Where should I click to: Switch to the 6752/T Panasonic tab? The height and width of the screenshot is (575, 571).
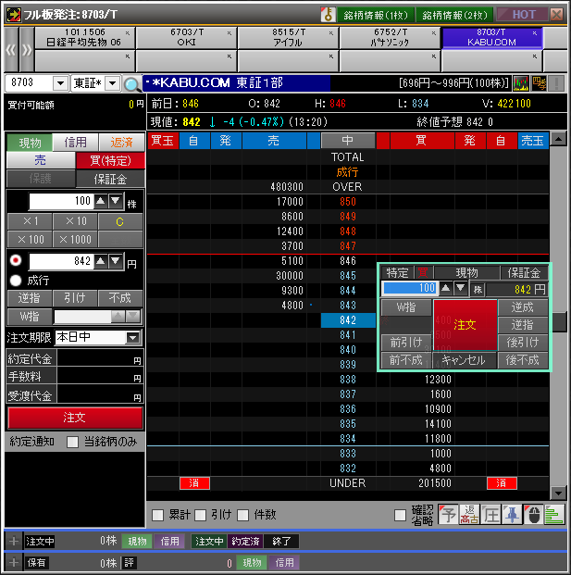click(388, 37)
